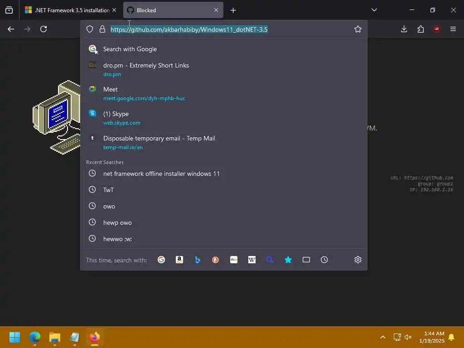Open the Firefox application menu
464x348 pixels.
453,29
